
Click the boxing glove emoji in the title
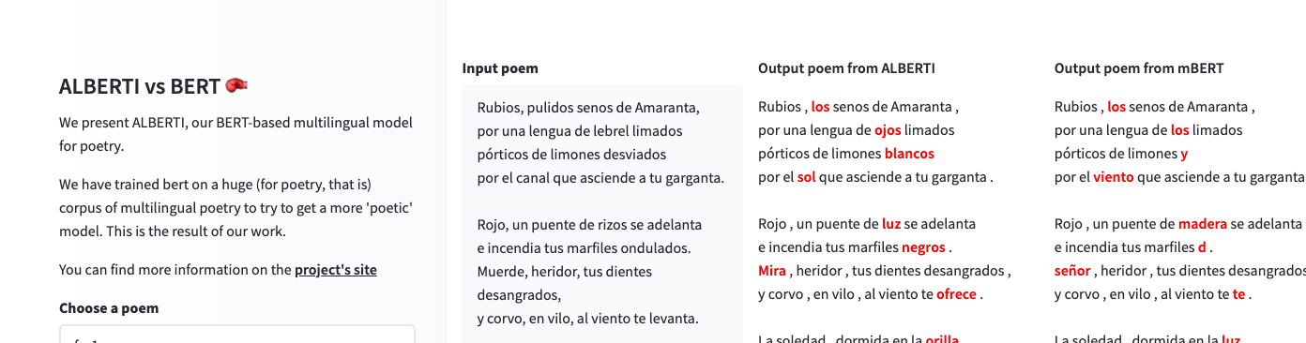(236, 86)
